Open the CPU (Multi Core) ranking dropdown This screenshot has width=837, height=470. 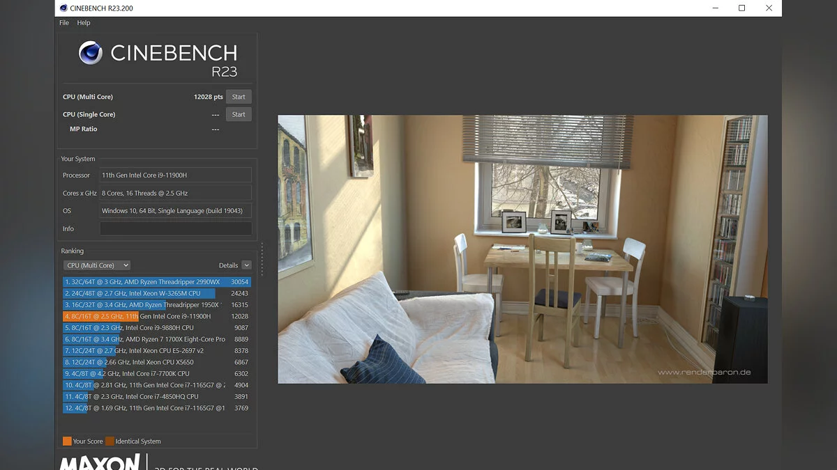pos(97,265)
